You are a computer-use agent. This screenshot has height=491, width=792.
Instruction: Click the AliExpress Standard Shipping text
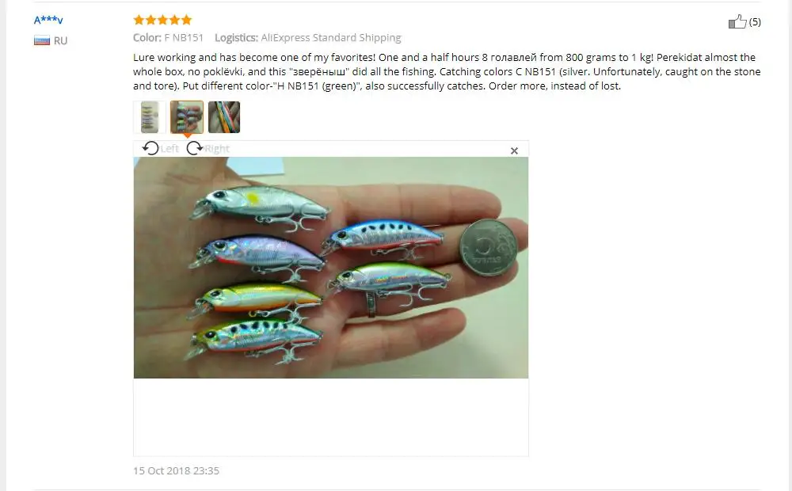331,37
